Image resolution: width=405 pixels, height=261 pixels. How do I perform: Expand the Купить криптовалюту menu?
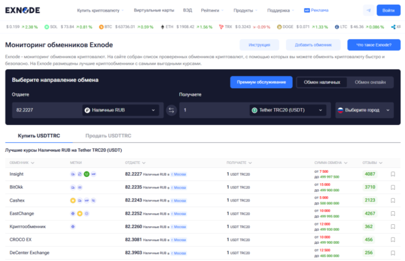point(100,10)
